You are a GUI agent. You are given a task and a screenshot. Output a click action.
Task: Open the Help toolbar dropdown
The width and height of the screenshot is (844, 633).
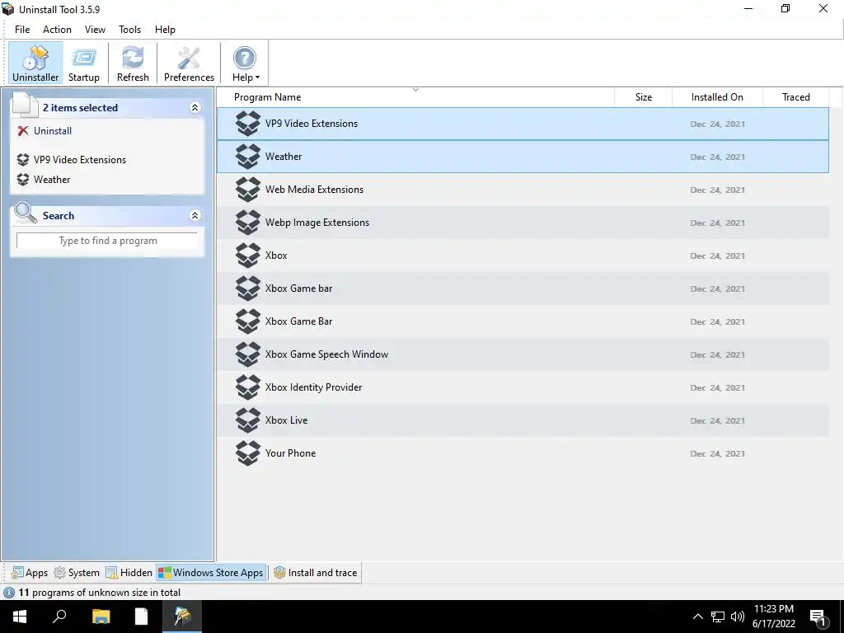pyautogui.click(x=245, y=63)
